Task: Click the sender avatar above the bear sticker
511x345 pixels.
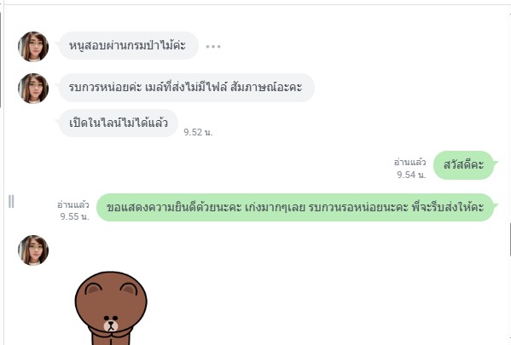Action: 33,250
